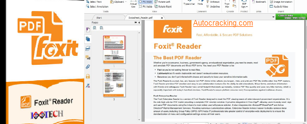
Task: Click the Tools ribbon group label
Action: 106,12
